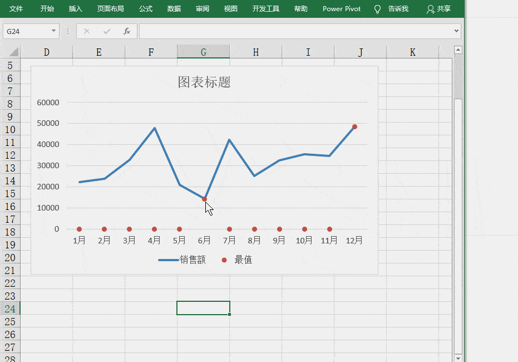The width and height of the screenshot is (518, 362).
Task: Switch to the 插入 ribbon tab
Action: pyautogui.click(x=75, y=9)
